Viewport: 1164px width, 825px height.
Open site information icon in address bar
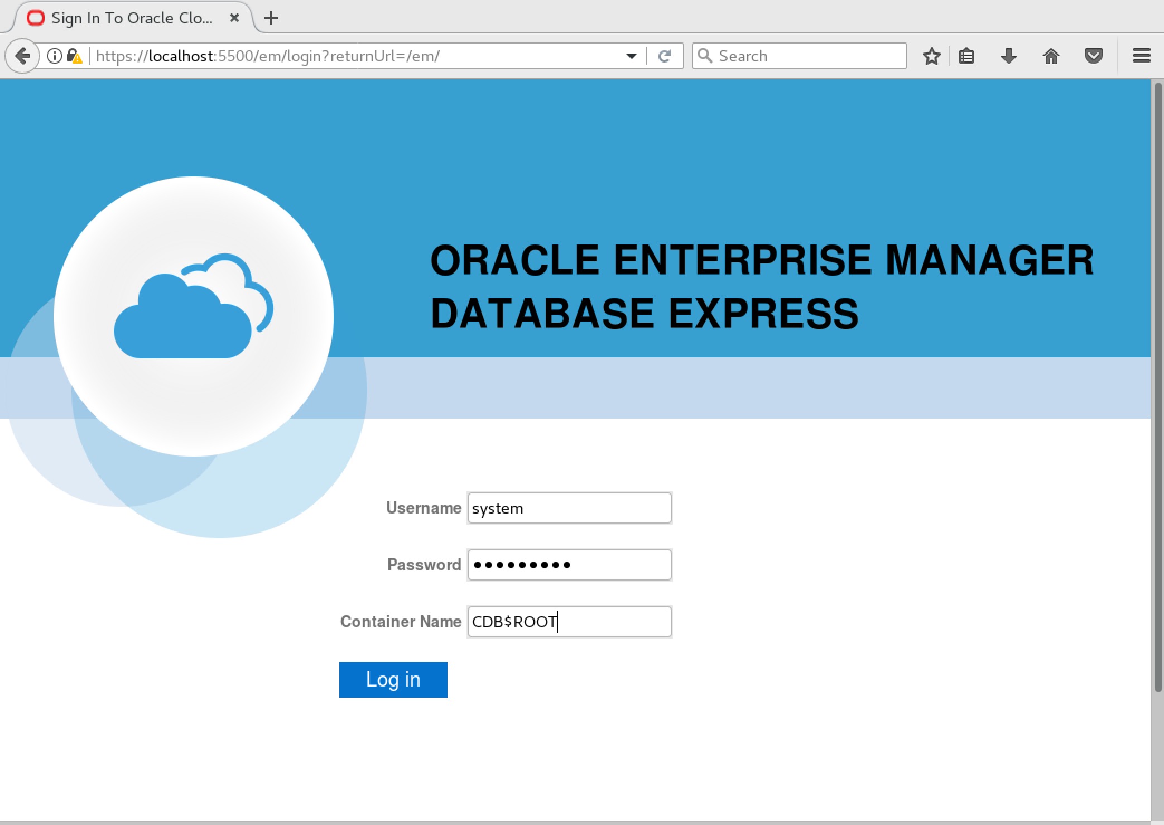54,56
